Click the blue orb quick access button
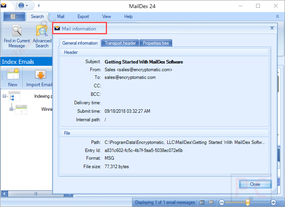285x207 pixels. pyautogui.click(x=21, y=5)
